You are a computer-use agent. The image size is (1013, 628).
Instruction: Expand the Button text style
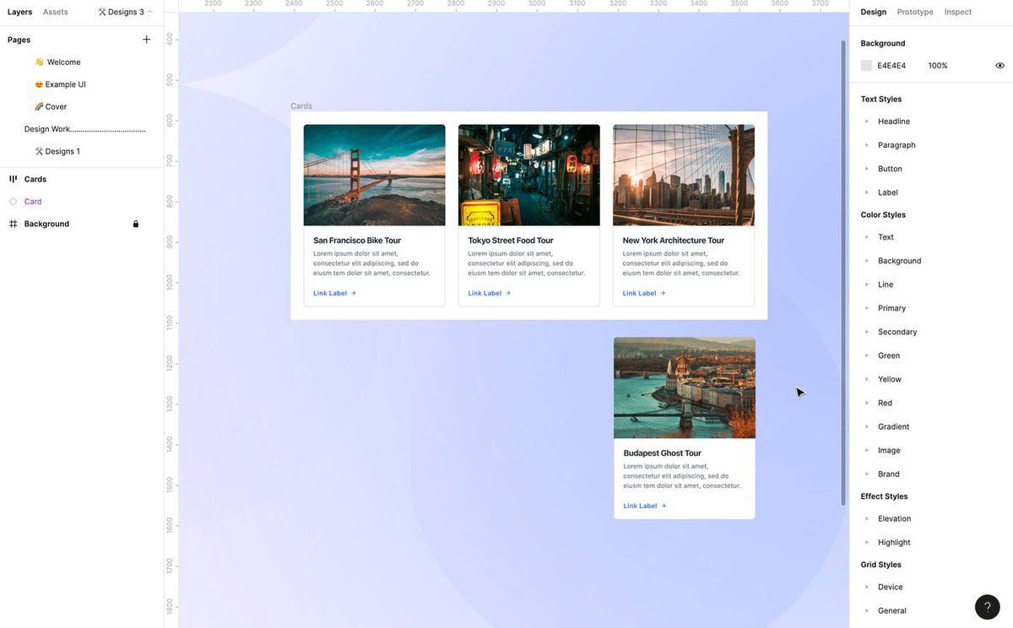pyautogui.click(x=867, y=169)
